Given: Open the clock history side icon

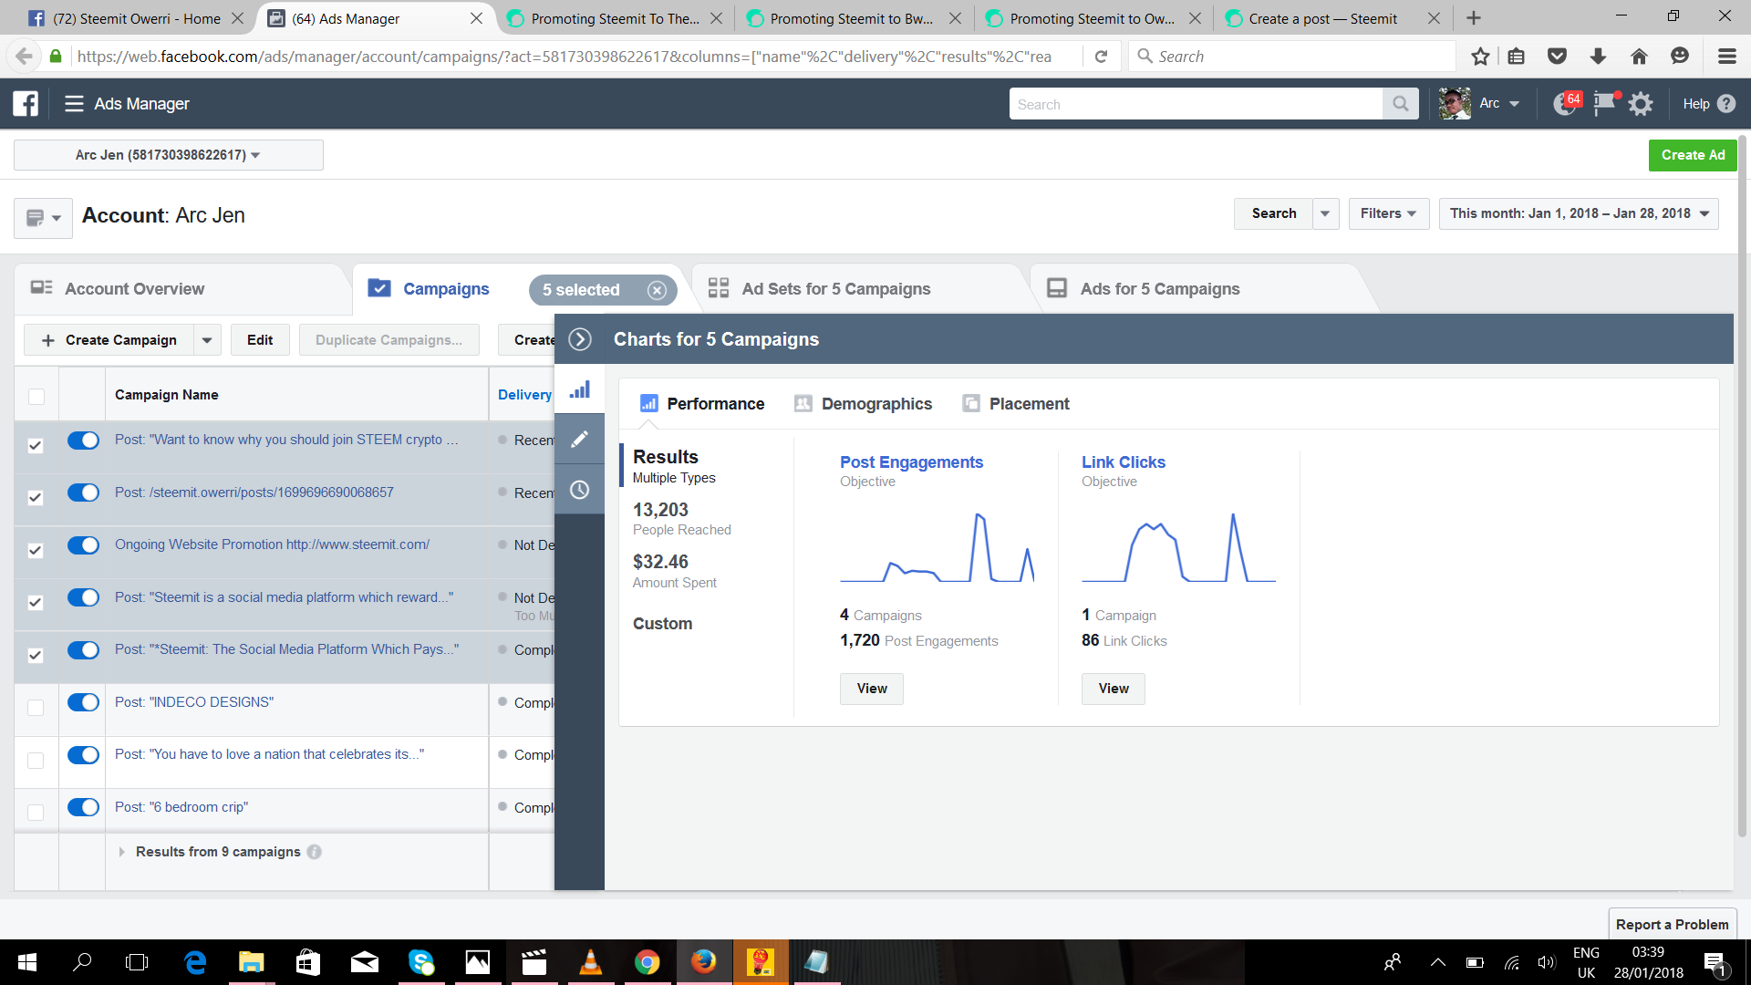Looking at the screenshot, I should [580, 490].
